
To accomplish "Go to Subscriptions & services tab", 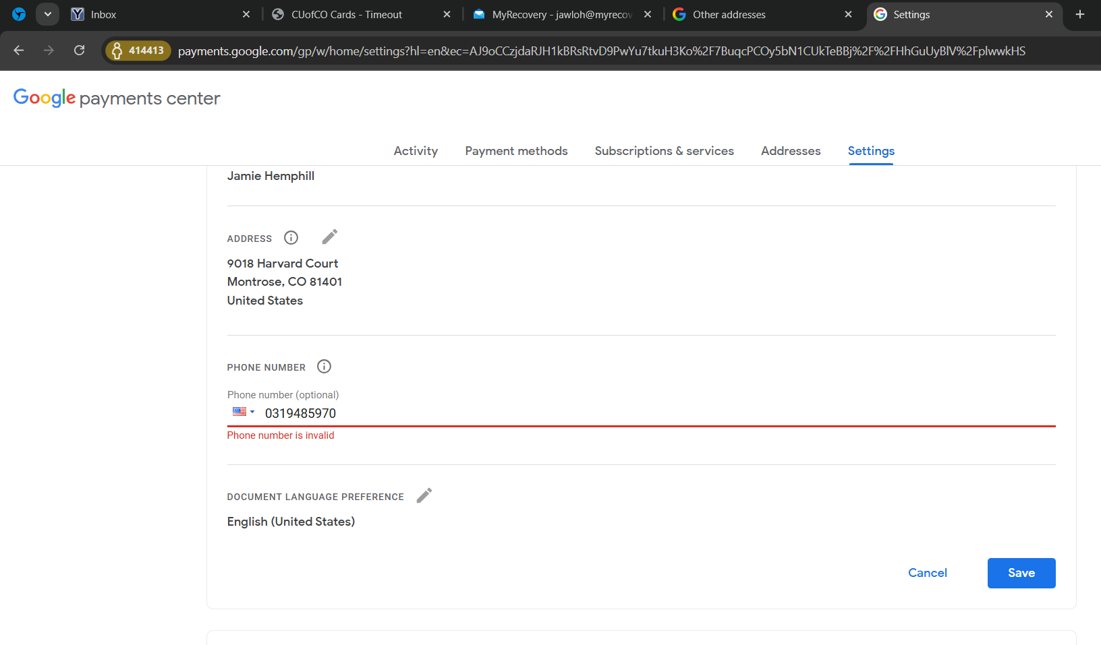I will 664,151.
